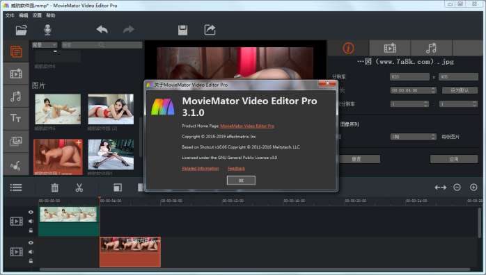Redo the last undone action
The image size is (486, 275).
point(129,30)
